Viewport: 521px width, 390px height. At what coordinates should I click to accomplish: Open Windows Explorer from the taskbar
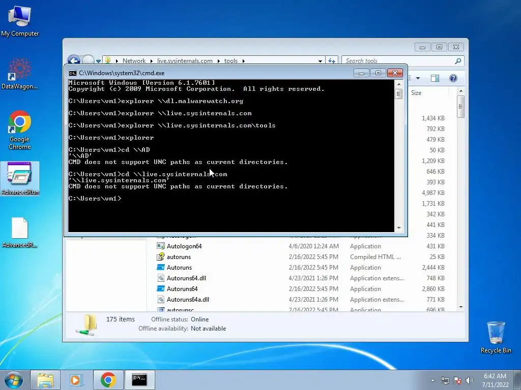point(45,380)
